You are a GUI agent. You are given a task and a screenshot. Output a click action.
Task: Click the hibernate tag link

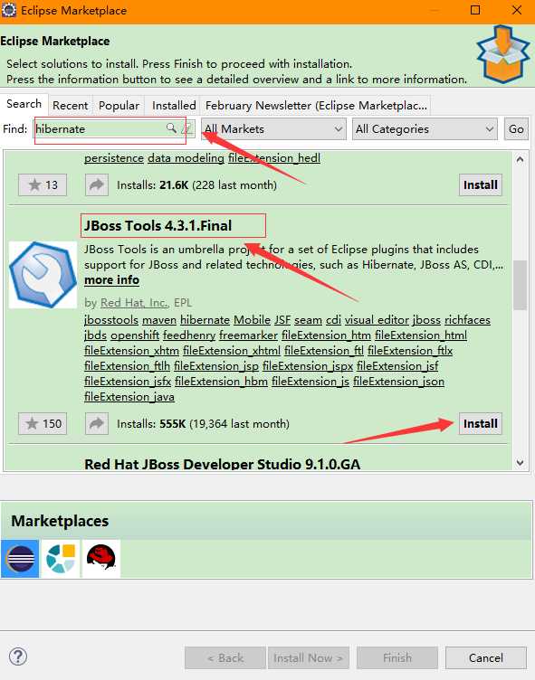point(205,320)
